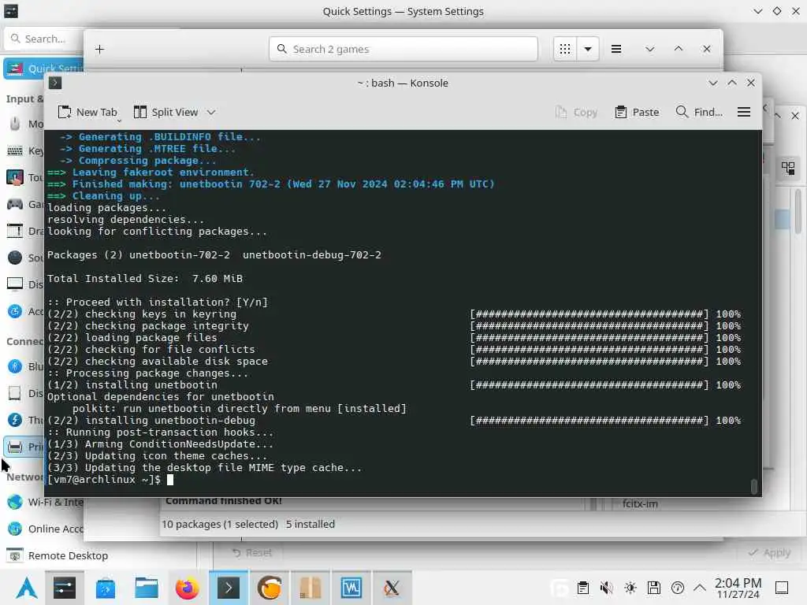
Task: Open removable disks tray icon
Action: tap(653, 588)
